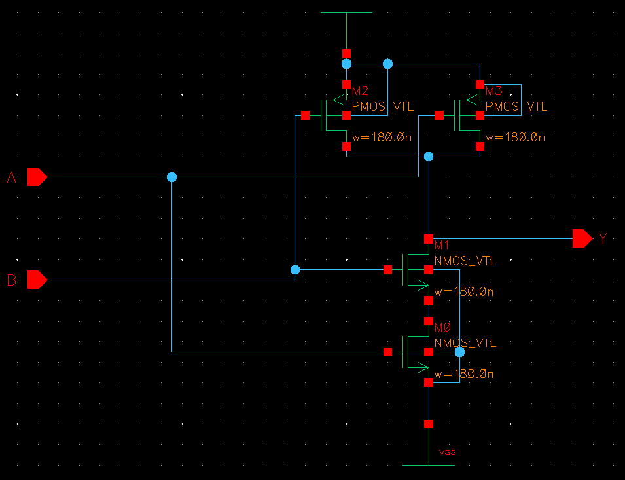Click the M0 instance name label
This screenshot has height=480, width=625.
pyautogui.click(x=442, y=327)
